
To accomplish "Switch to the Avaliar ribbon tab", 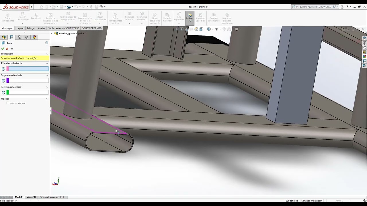I will [42, 28].
